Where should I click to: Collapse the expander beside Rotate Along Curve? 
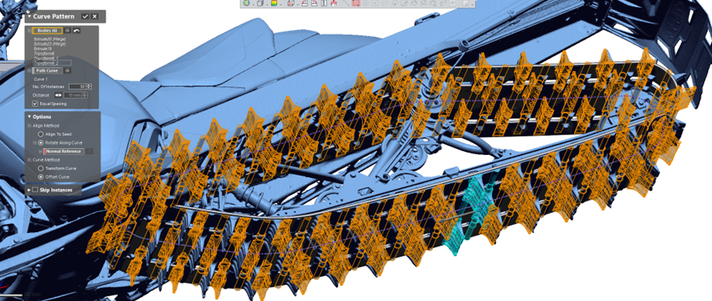pyautogui.click(x=35, y=143)
